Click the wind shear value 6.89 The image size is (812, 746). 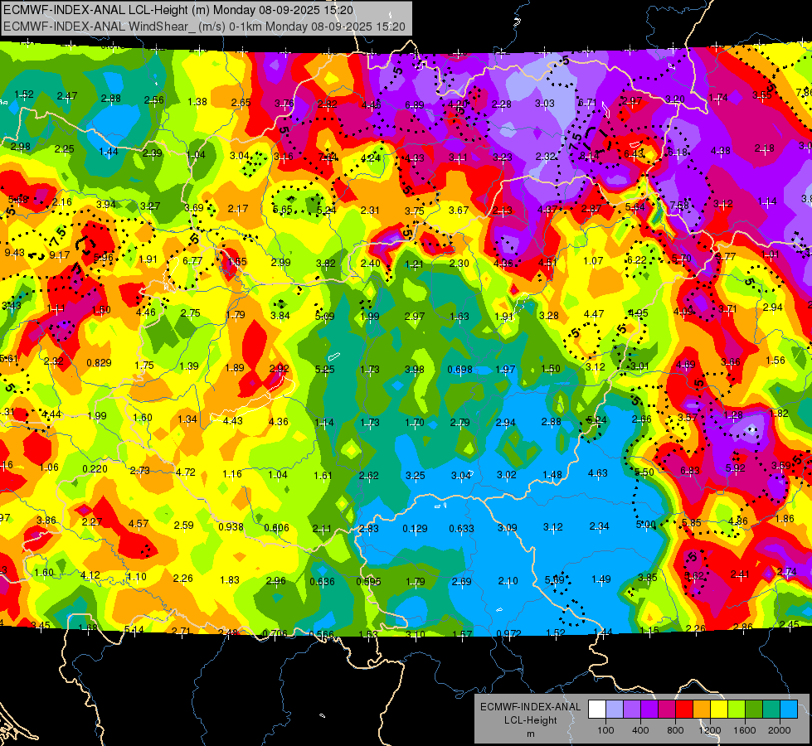click(x=414, y=105)
